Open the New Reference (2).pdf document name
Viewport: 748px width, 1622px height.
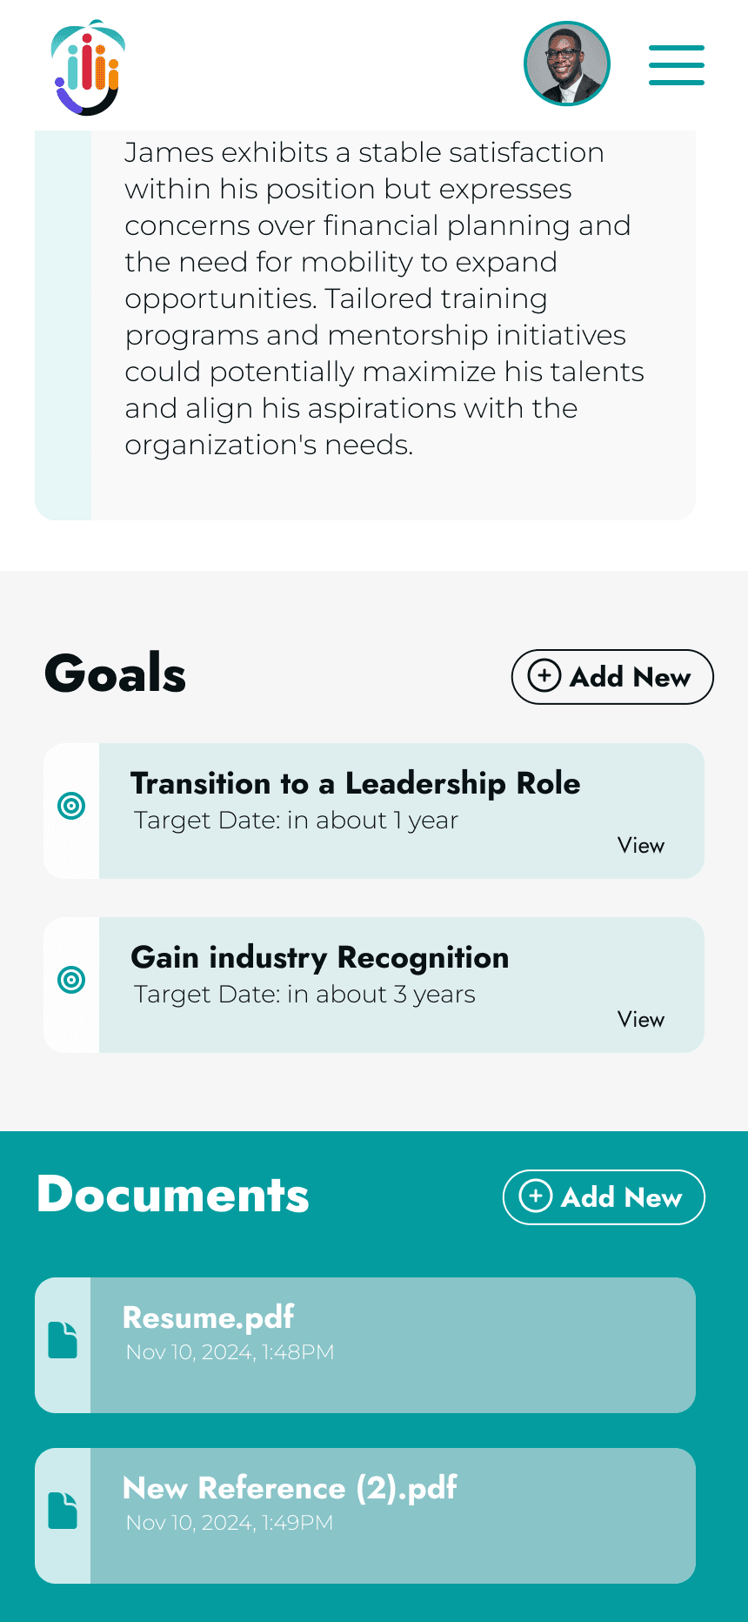coord(290,1488)
